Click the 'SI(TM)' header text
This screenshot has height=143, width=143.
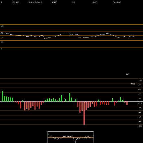pyautogui.click(x=54, y=2)
